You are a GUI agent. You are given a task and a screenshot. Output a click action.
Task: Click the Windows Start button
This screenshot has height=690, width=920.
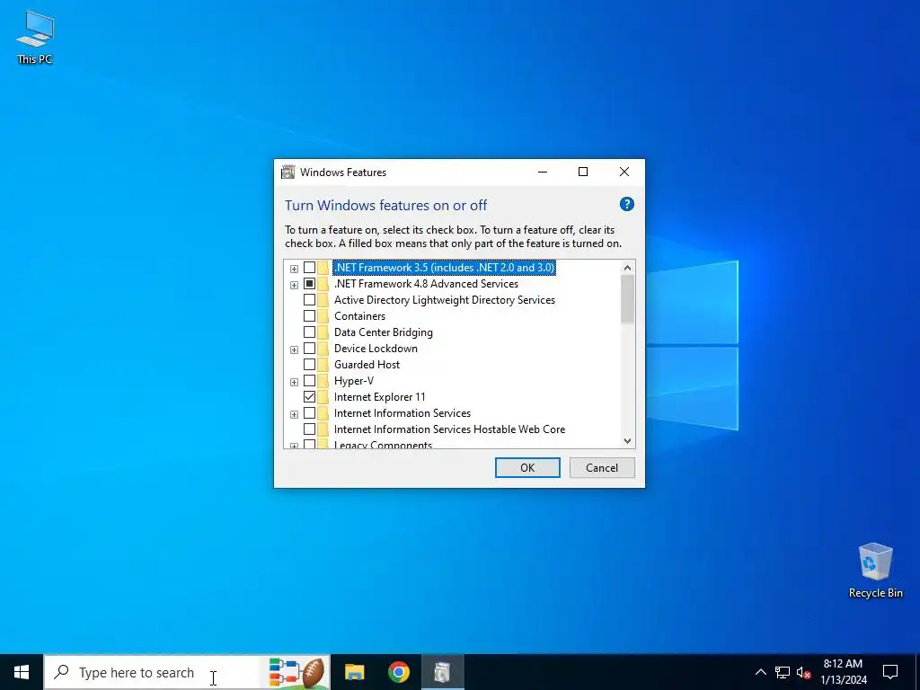click(x=22, y=672)
